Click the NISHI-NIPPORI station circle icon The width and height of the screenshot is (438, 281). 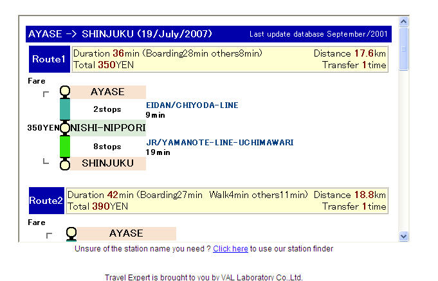point(65,128)
